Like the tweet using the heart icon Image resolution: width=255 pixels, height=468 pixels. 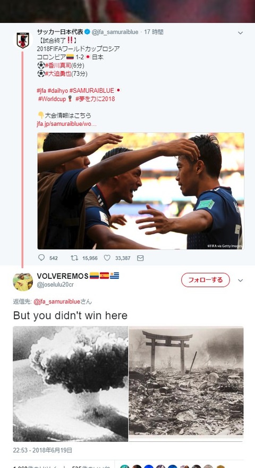(107, 257)
